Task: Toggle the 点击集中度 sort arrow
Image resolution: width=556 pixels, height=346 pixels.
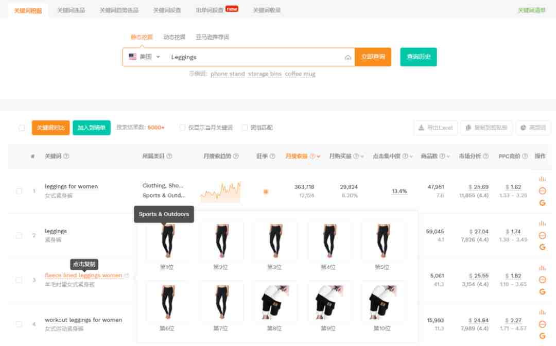Action: 411,157
